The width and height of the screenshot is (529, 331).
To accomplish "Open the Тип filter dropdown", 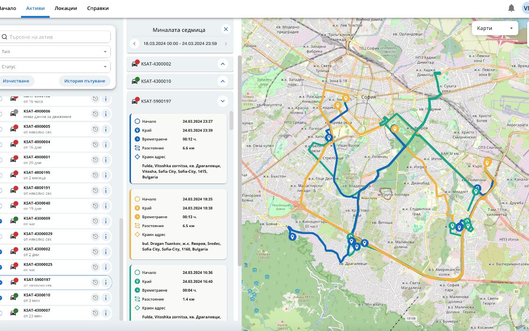I will tap(55, 51).
